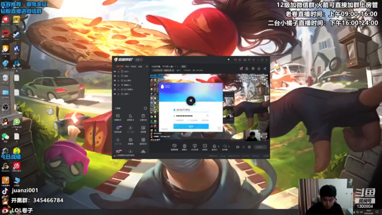Open the 弹幕助手 tool in the toolbox

[x=118, y=117]
